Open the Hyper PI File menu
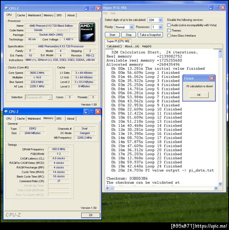The height and width of the screenshot is (230, 229). [105, 13]
